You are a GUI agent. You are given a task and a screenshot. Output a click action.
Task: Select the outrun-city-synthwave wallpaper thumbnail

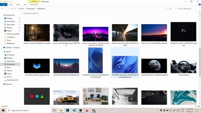95,34
